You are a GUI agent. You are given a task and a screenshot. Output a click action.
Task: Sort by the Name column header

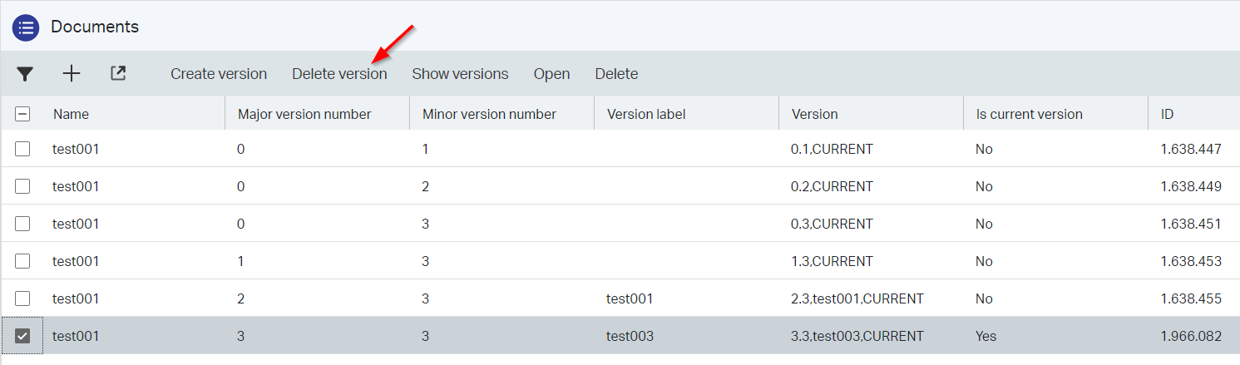point(72,114)
